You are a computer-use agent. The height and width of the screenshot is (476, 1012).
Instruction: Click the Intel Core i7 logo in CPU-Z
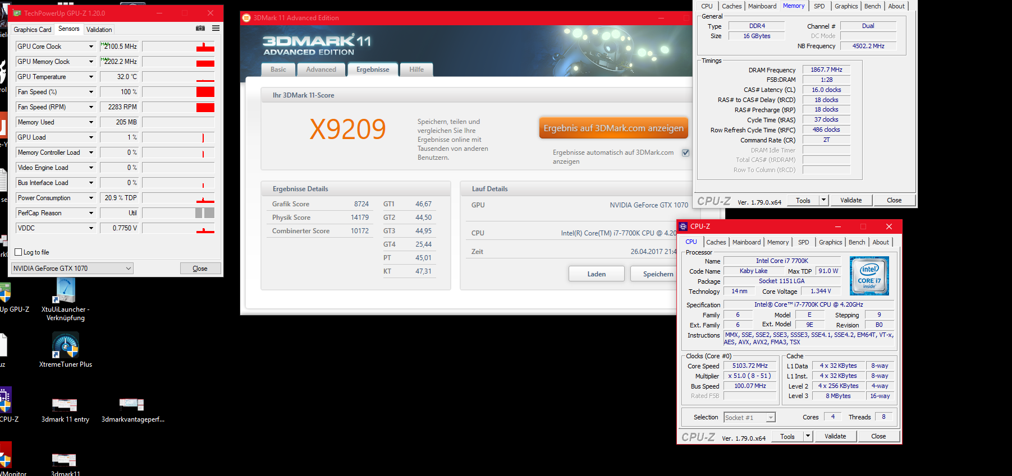[x=869, y=276]
